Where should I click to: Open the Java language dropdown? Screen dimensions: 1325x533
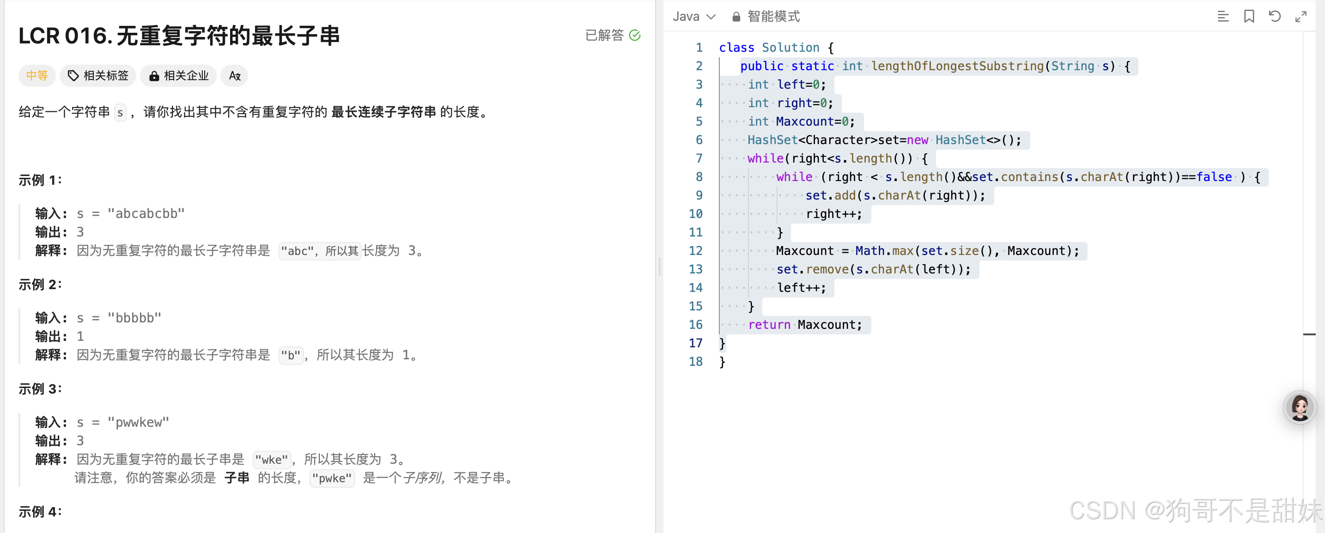coord(694,17)
